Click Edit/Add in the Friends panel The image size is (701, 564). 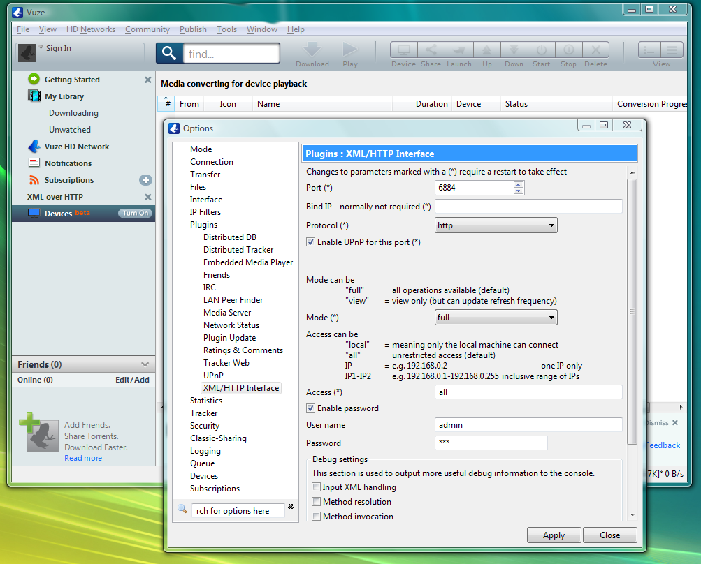click(x=132, y=380)
